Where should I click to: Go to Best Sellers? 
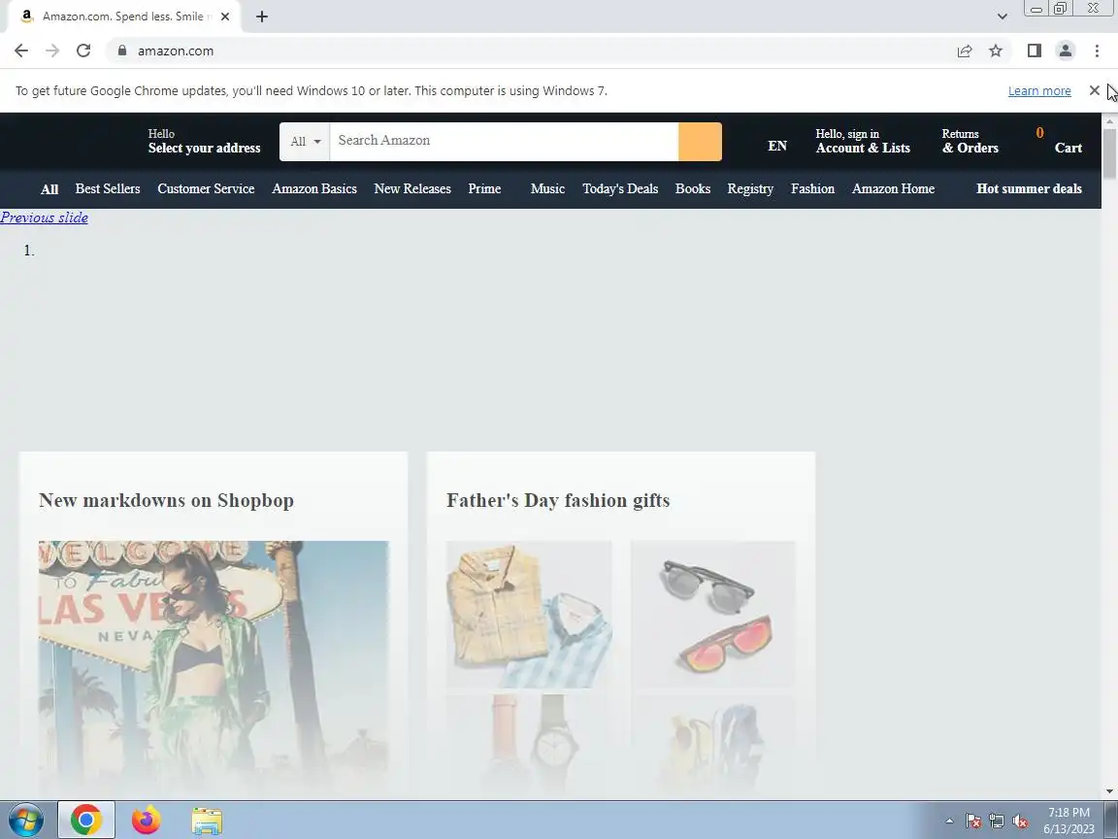[x=108, y=189]
